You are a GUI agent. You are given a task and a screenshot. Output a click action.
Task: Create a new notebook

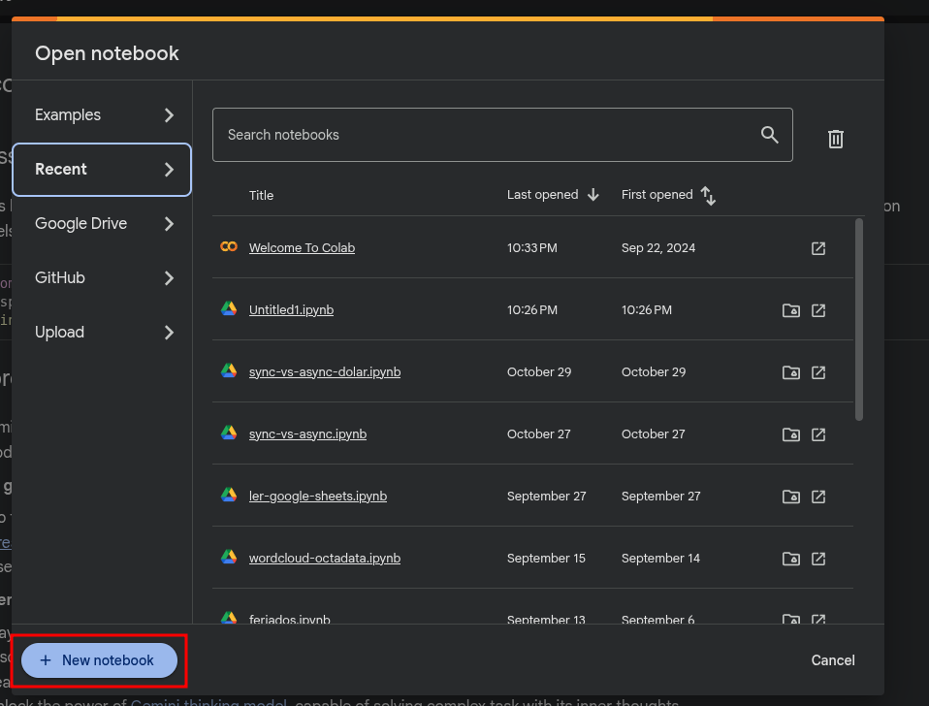[x=97, y=659]
